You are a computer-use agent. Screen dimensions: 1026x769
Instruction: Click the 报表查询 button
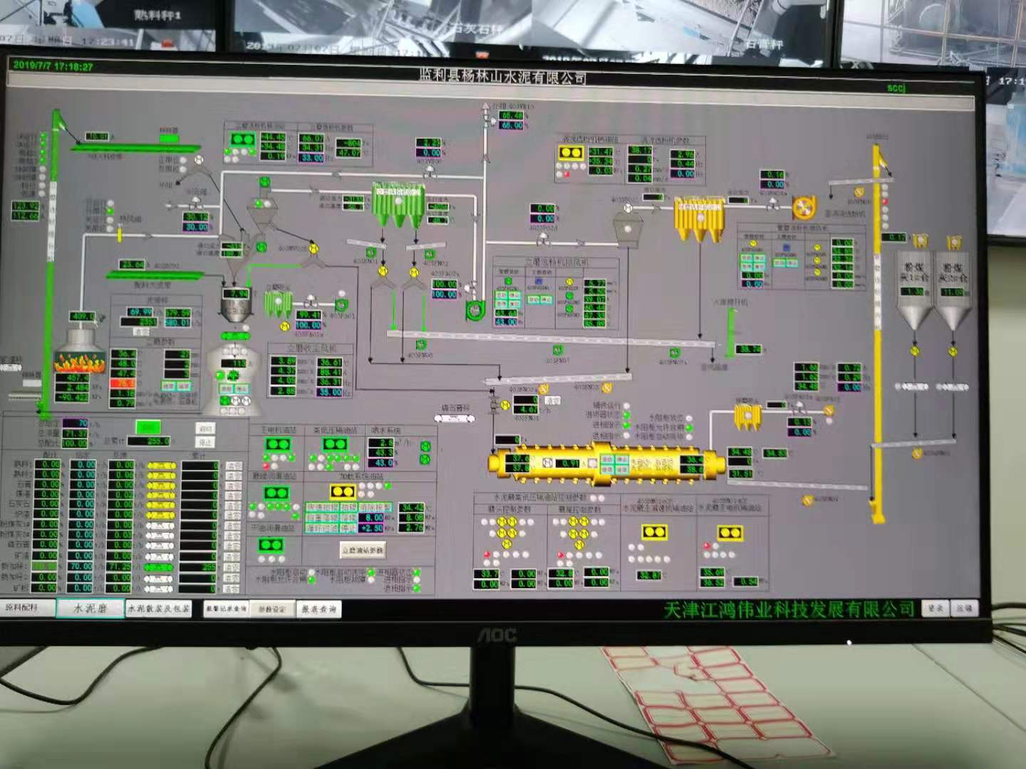(318, 610)
